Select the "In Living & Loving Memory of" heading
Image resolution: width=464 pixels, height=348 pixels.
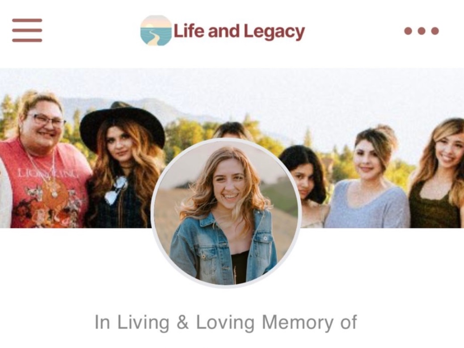click(225, 322)
